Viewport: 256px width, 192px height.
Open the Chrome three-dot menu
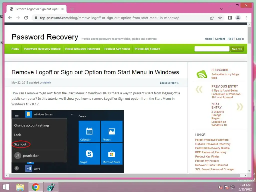(246, 18)
